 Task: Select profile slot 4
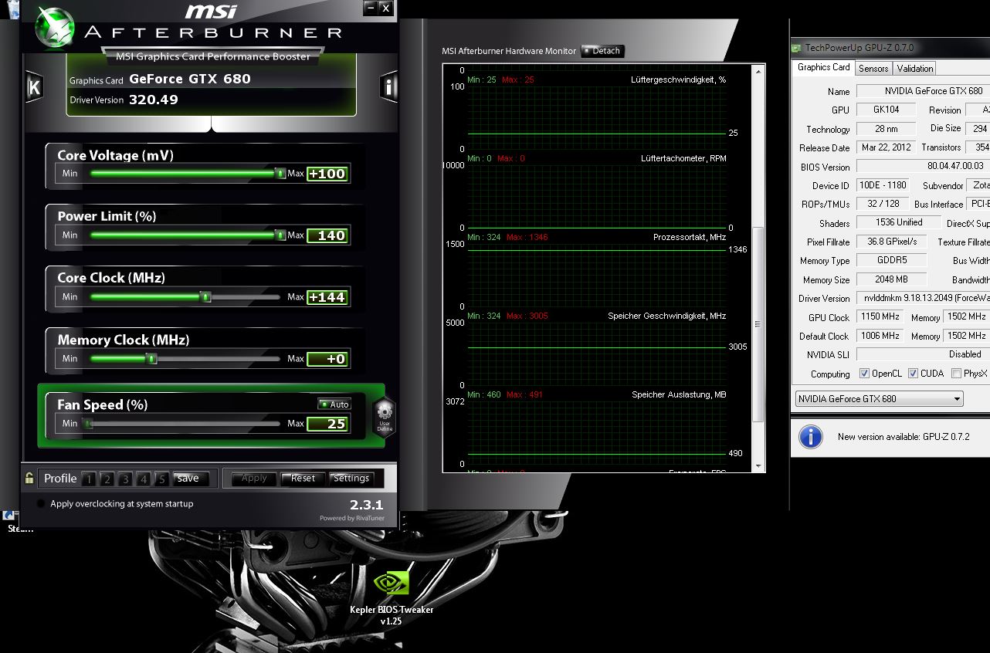click(143, 479)
